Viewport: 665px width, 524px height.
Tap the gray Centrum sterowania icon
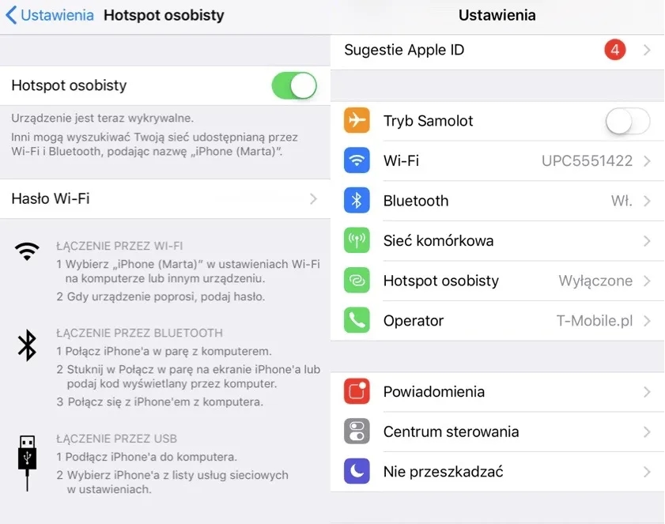(357, 432)
